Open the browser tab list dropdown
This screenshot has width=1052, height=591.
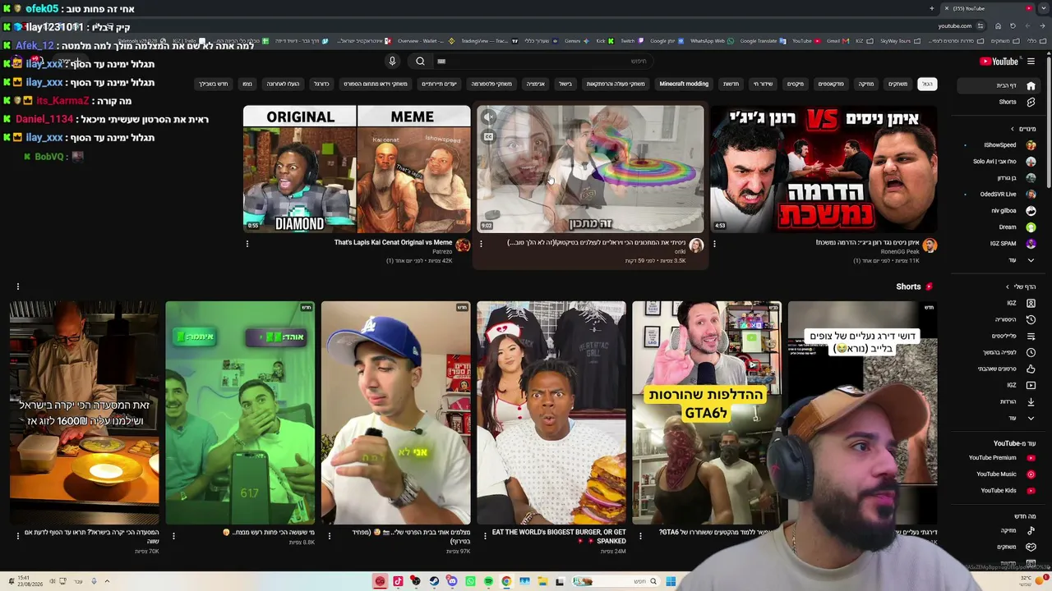click(1045, 8)
